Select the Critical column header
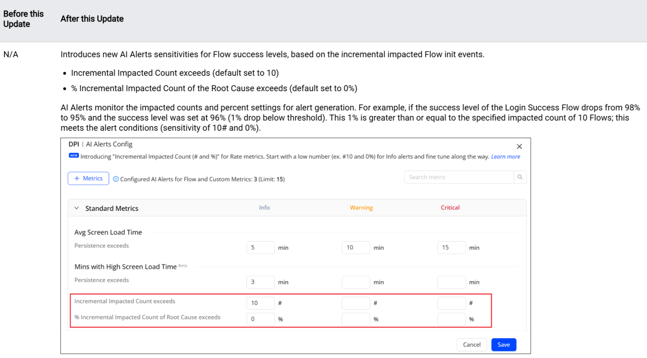647x358 pixels. click(450, 208)
